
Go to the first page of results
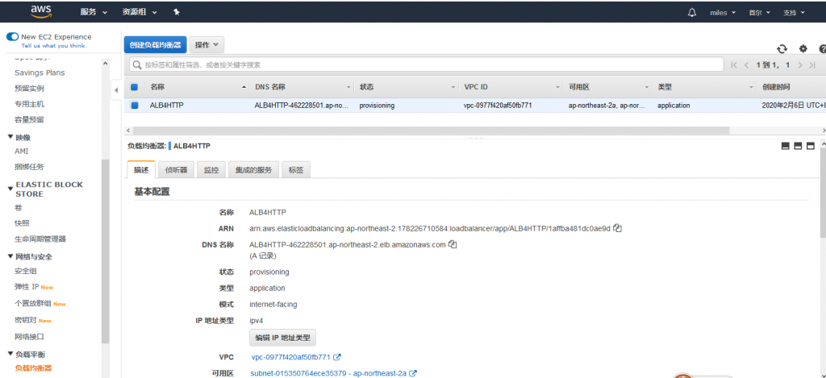click(x=734, y=65)
